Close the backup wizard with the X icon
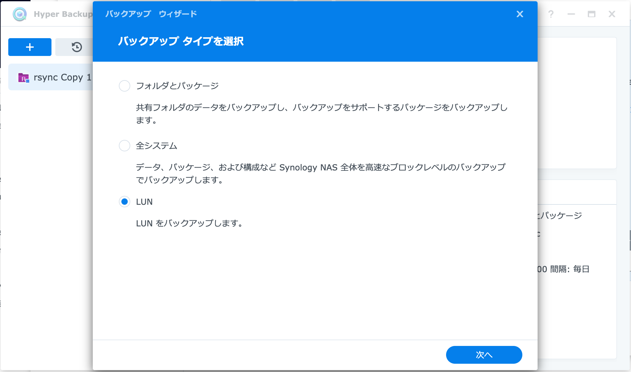This screenshot has width=631, height=372. tap(520, 14)
